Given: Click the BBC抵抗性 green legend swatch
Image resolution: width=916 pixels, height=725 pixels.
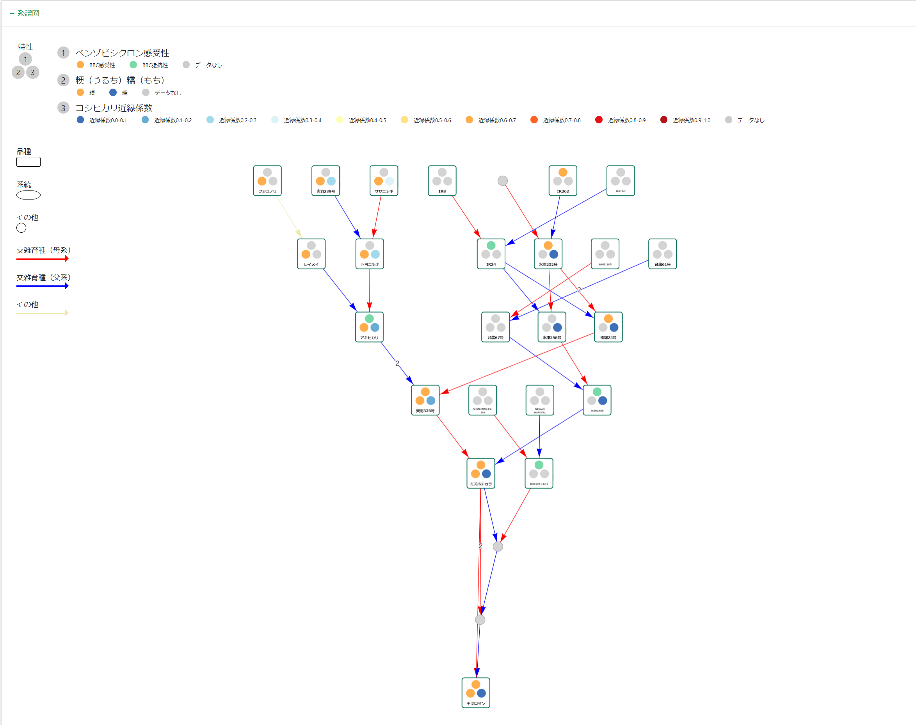Looking at the screenshot, I should (x=133, y=65).
